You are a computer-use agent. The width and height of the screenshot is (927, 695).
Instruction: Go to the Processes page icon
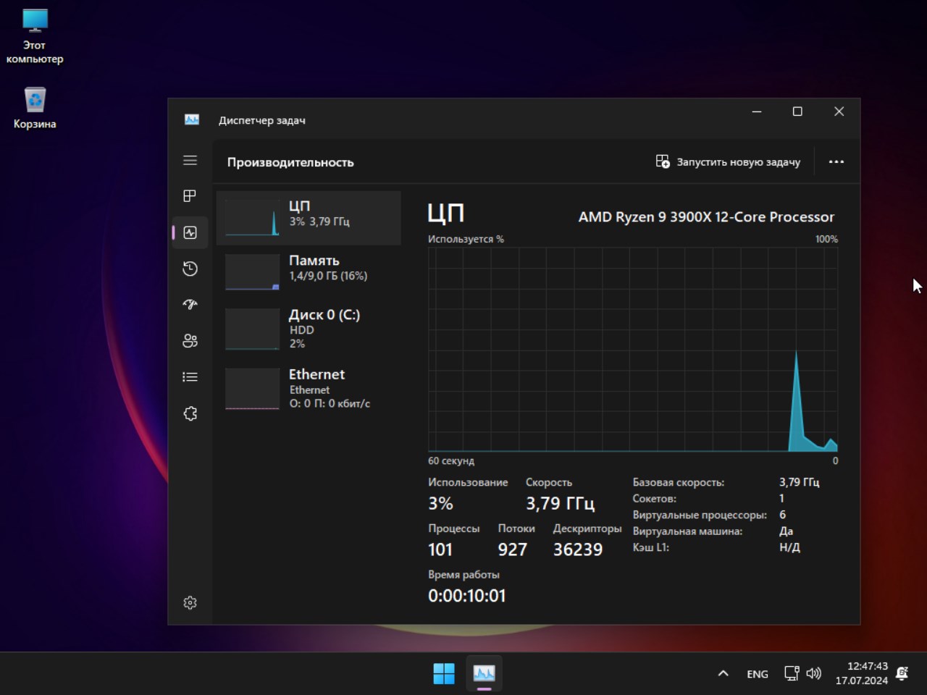(190, 196)
